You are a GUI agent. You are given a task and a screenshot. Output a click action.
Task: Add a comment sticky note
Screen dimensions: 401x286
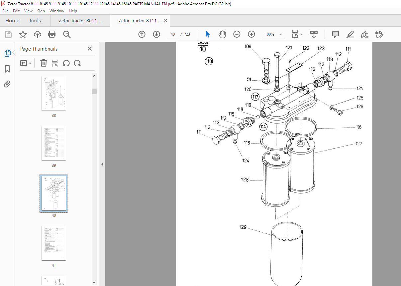336,34
